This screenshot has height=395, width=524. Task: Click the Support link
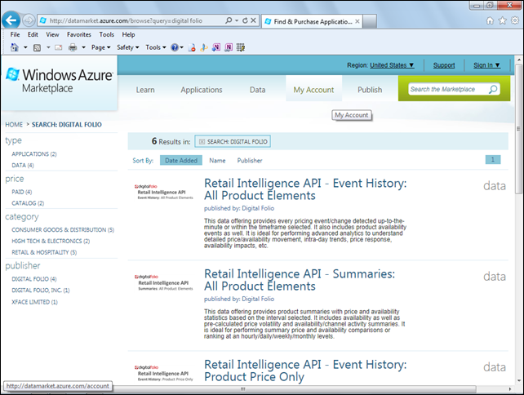(x=444, y=65)
